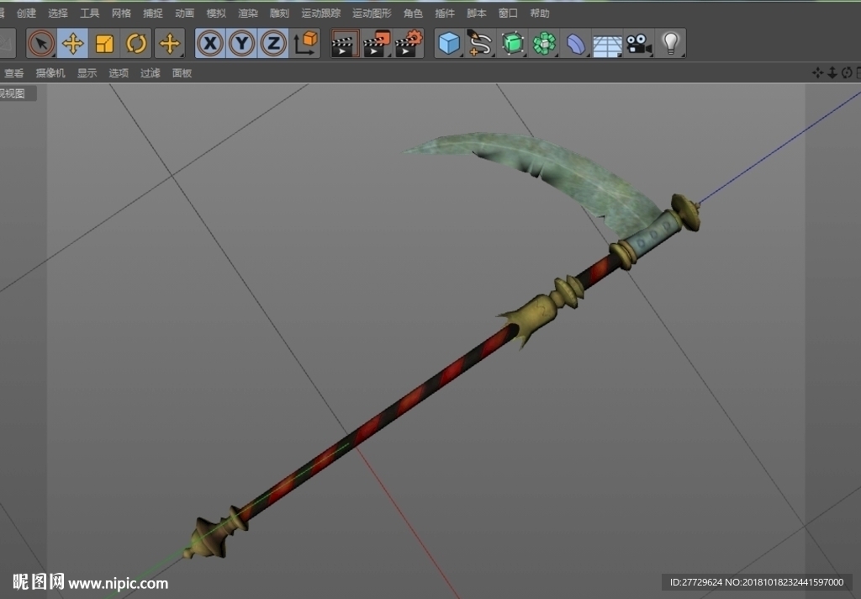Open the viewport 查看 (View) menu
861x599 pixels.
(x=13, y=73)
